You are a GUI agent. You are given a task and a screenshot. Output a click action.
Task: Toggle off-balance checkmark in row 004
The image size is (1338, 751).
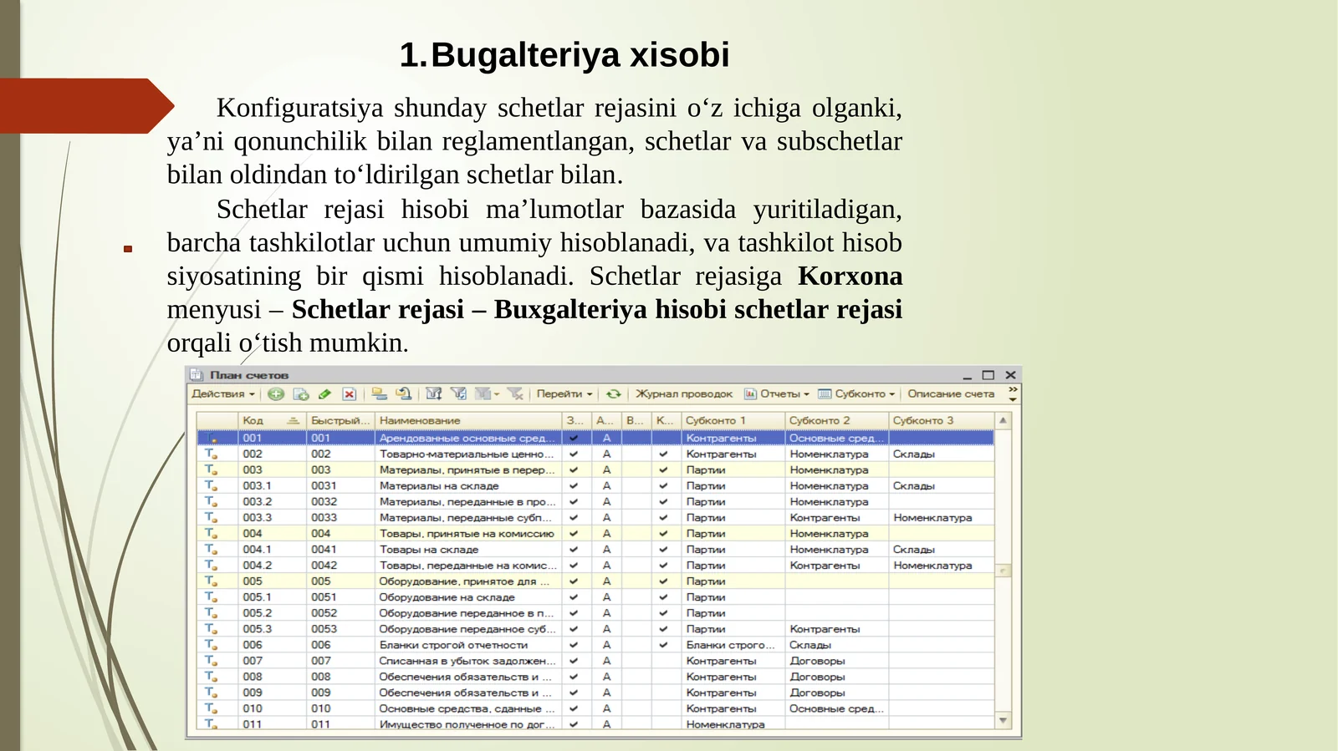coord(574,533)
